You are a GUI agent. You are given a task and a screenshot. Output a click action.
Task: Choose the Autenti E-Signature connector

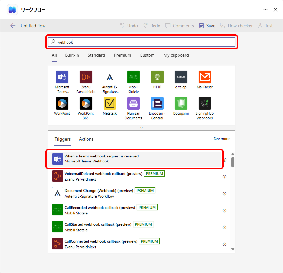coord(110,77)
